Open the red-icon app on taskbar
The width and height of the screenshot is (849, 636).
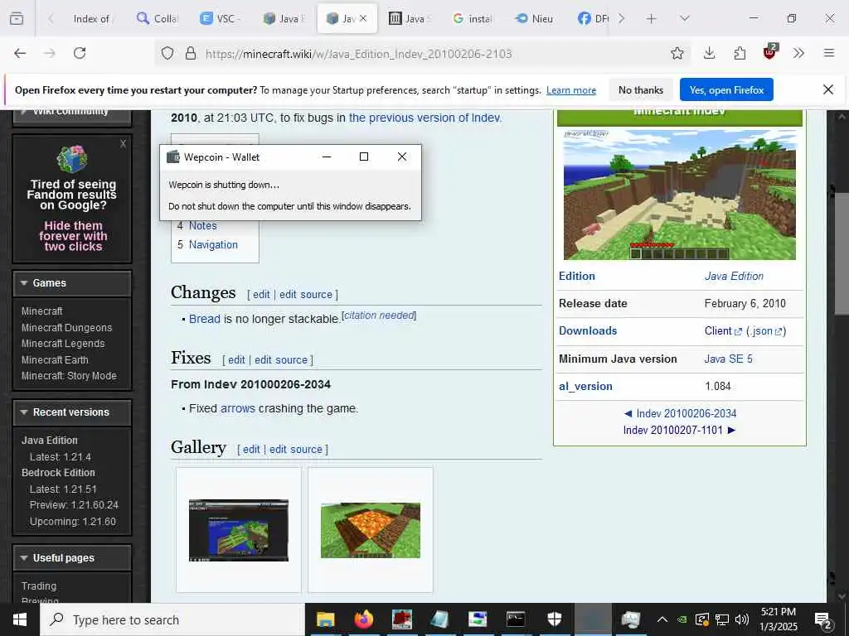(x=402, y=619)
